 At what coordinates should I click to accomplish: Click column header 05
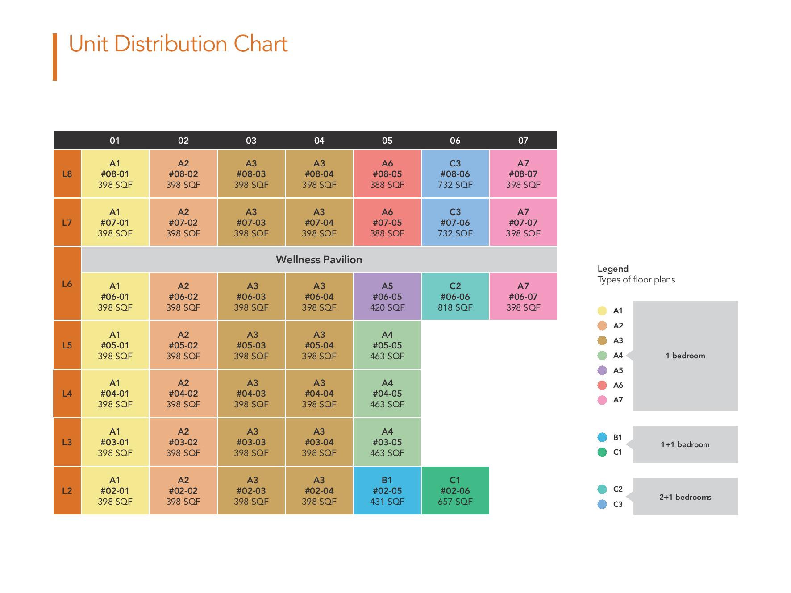387,141
